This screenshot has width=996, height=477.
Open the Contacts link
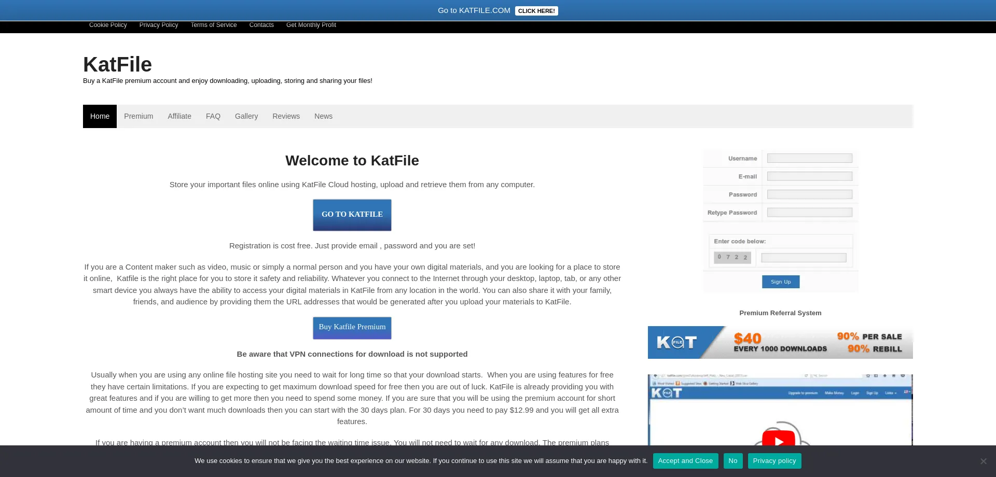[x=261, y=25]
